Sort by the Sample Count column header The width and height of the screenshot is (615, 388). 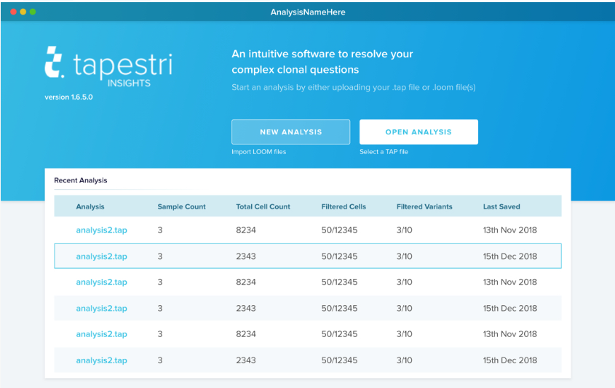pos(181,207)
